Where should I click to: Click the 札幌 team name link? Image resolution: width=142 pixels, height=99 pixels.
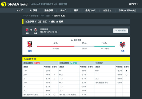point(122,51)
